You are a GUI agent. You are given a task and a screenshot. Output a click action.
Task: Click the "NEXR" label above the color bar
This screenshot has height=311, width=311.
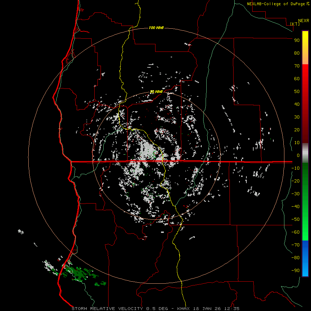[x=304, y=21]
